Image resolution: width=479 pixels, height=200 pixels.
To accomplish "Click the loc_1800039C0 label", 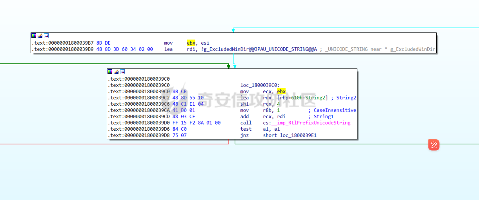I will (260, 85).
